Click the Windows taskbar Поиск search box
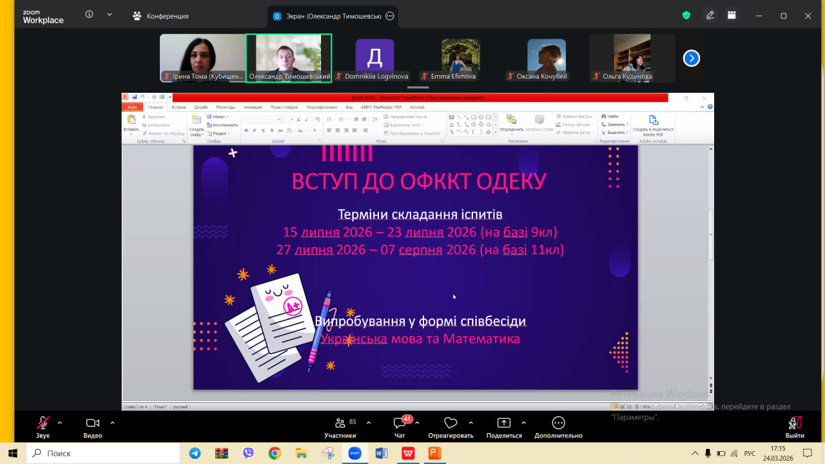The width and height of the screenshot is (825, 464). [103, 453]
